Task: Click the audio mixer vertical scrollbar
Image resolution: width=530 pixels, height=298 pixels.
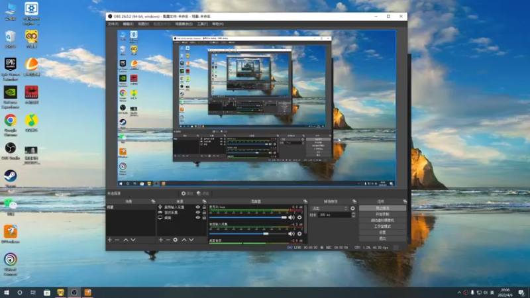Action: (x=305, y=220)
